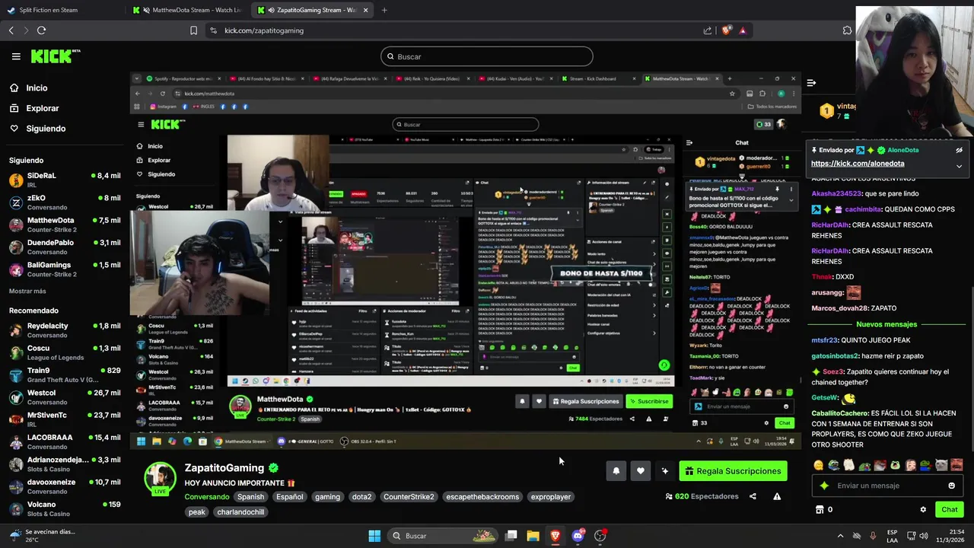Reload the page with browser refresh icon
This screenshot has width=974, height=548.
pyautogui.click(x=41, y=30)
